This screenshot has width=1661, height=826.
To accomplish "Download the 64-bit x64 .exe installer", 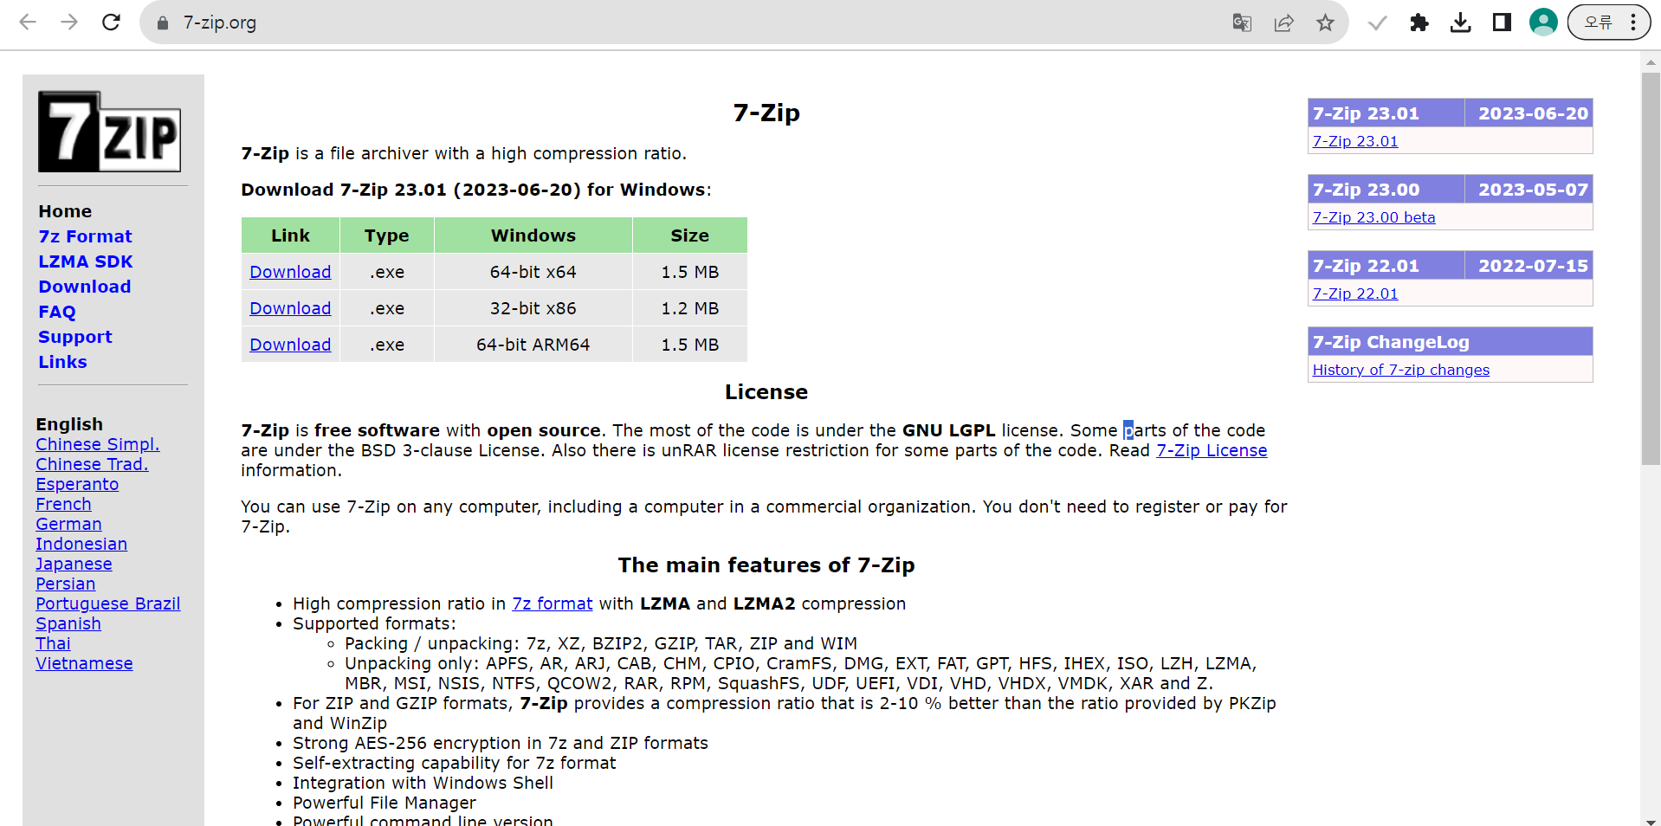I will 290,272.
